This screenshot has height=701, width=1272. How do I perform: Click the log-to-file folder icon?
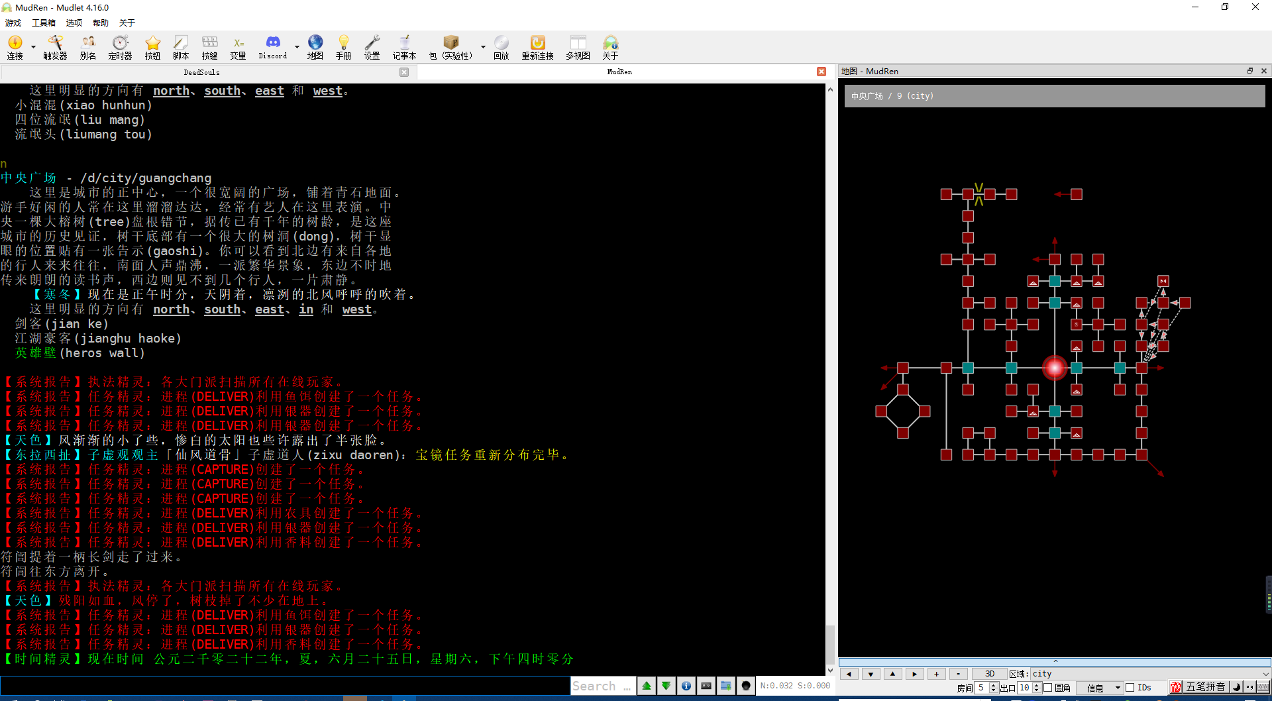click(x=726, y=686)
